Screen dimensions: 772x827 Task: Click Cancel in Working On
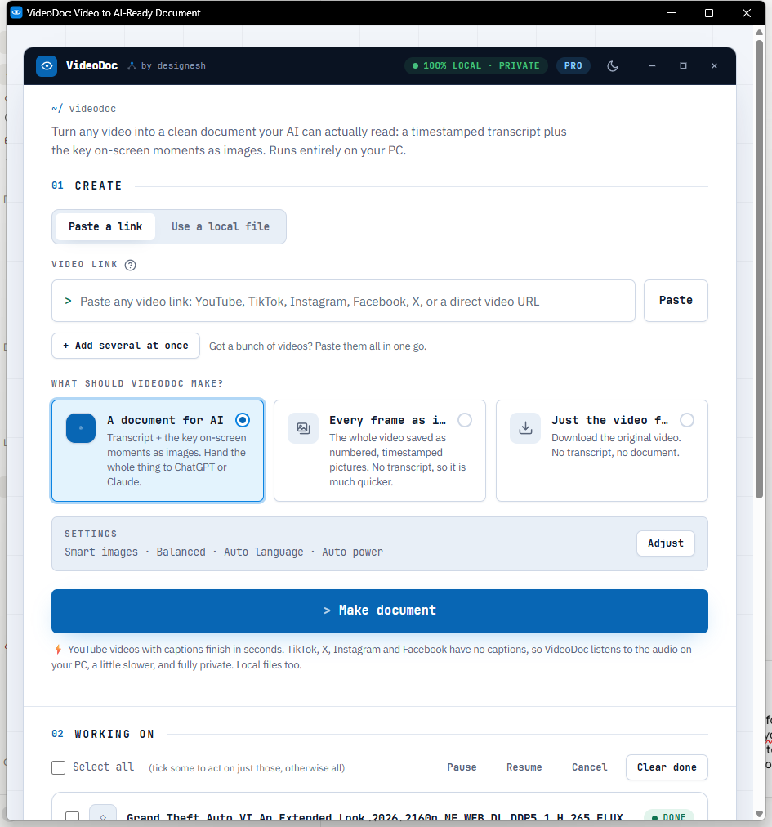click(590, 767)
